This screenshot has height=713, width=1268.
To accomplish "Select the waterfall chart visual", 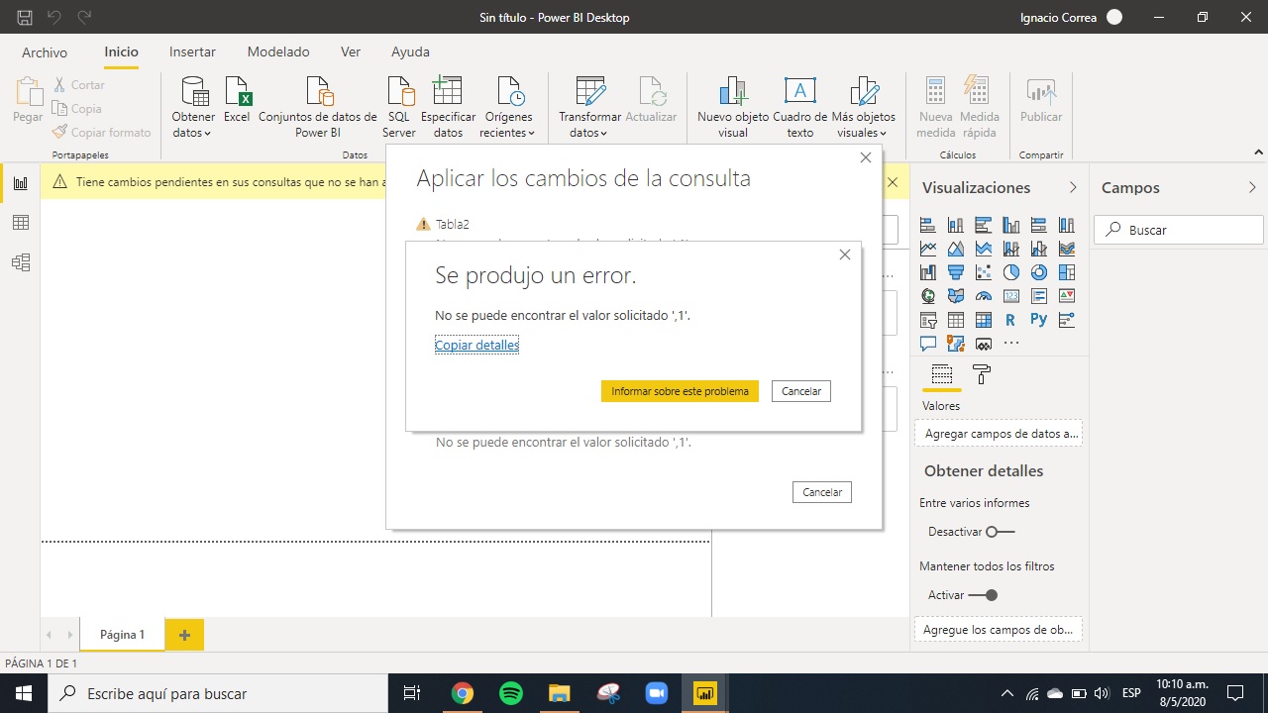I will (928, 272).
